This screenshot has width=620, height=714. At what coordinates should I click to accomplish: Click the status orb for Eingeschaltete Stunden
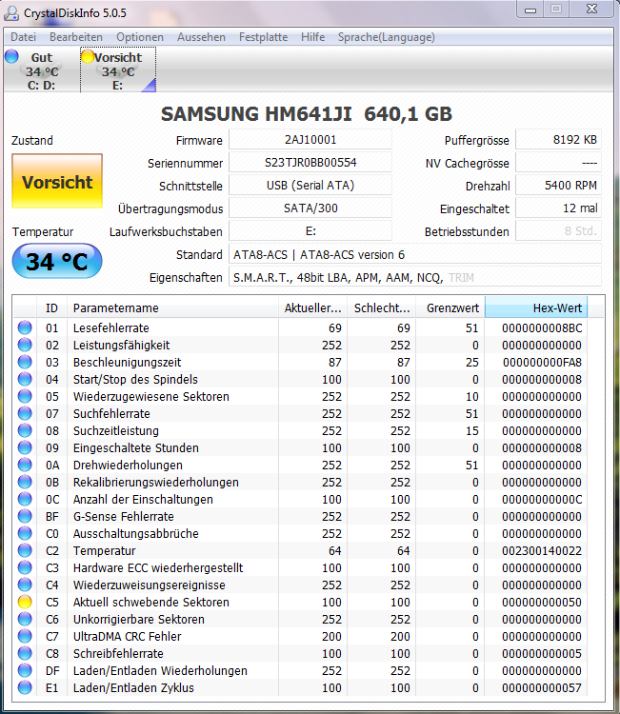point(25,447)
